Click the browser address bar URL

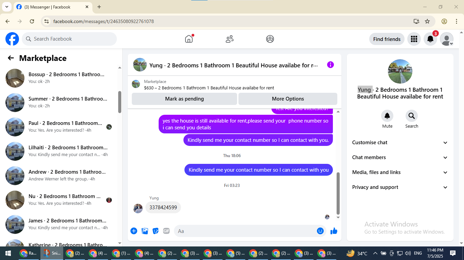coord(104,21)
